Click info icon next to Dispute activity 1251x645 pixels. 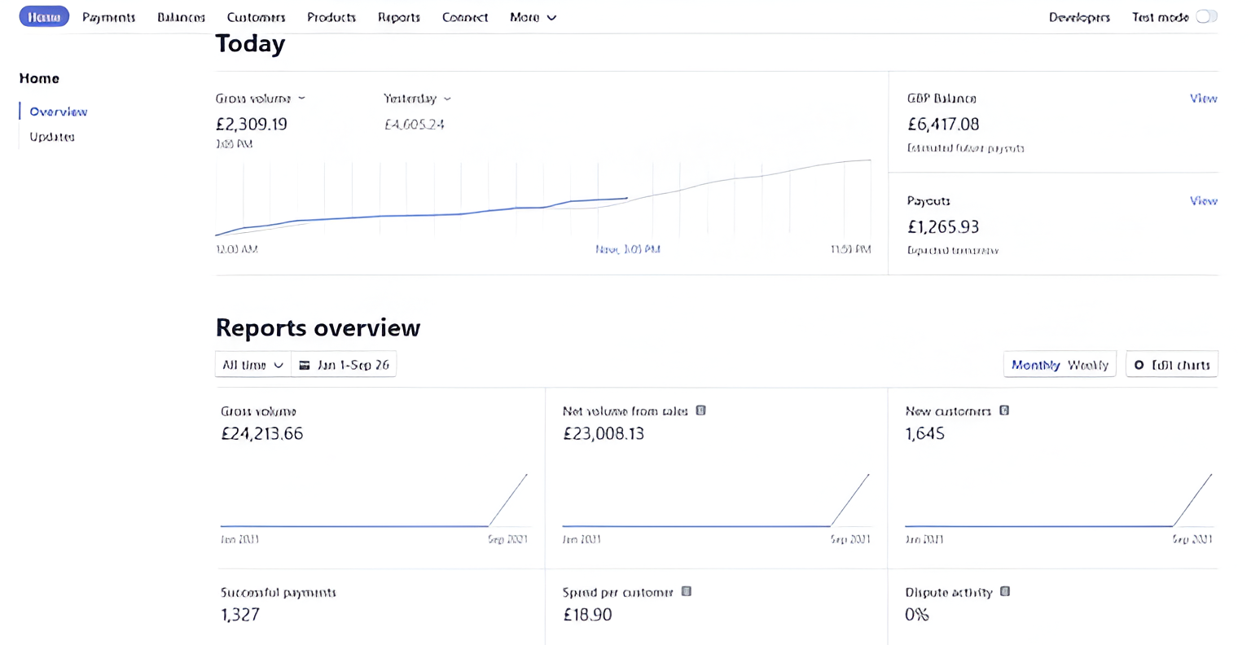[1005, 591]
